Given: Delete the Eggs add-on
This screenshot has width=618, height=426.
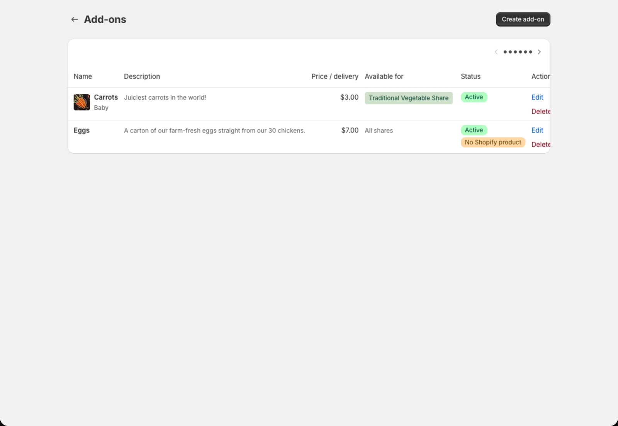Looking at the screenshot, I should tap(541, 144).
